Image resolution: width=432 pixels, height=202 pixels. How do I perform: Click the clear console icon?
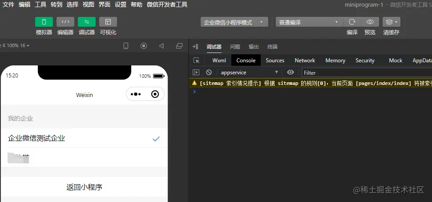(x=209, y=73)
